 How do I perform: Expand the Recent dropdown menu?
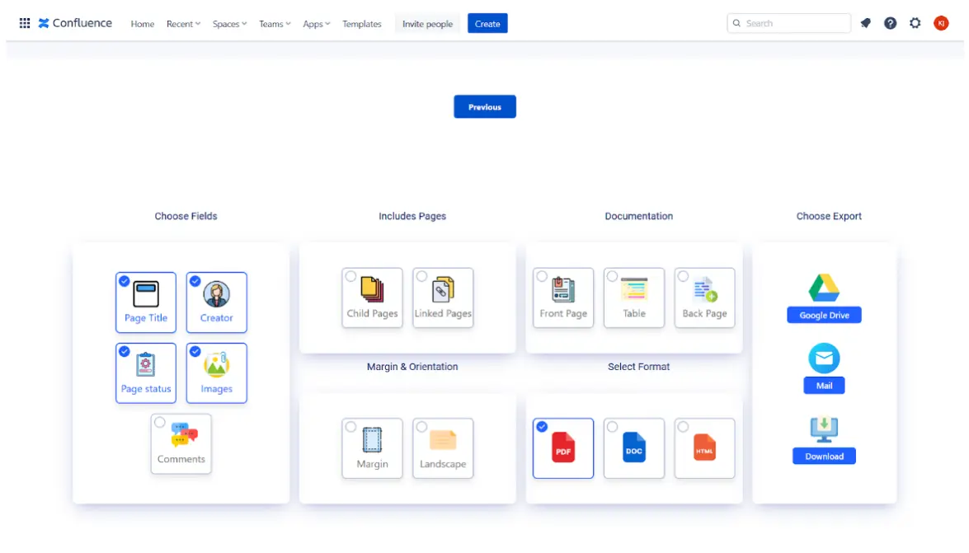coord(183,24)
